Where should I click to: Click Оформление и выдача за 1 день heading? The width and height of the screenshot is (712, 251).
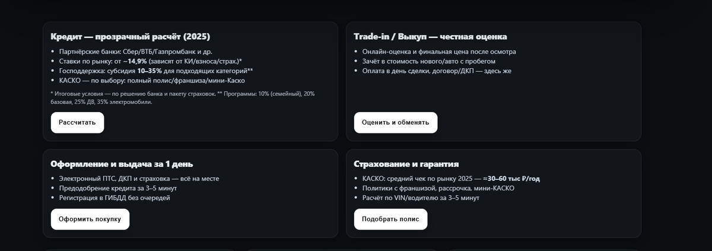point(122,164)
